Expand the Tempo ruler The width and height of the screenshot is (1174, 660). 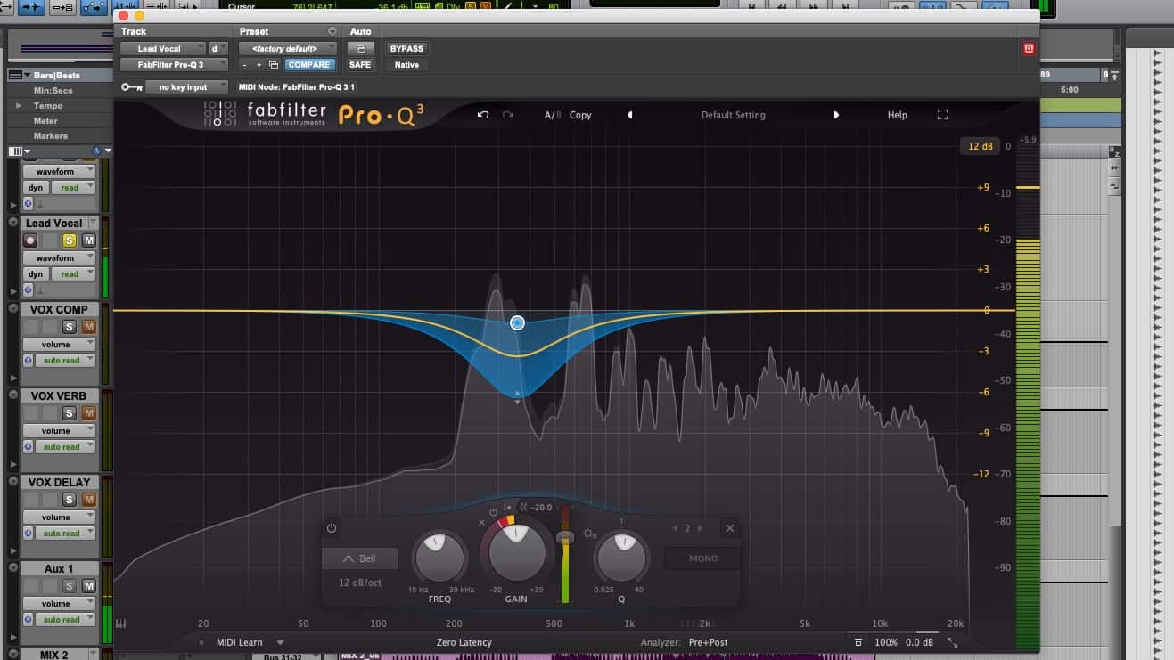(x=19, y=105)
